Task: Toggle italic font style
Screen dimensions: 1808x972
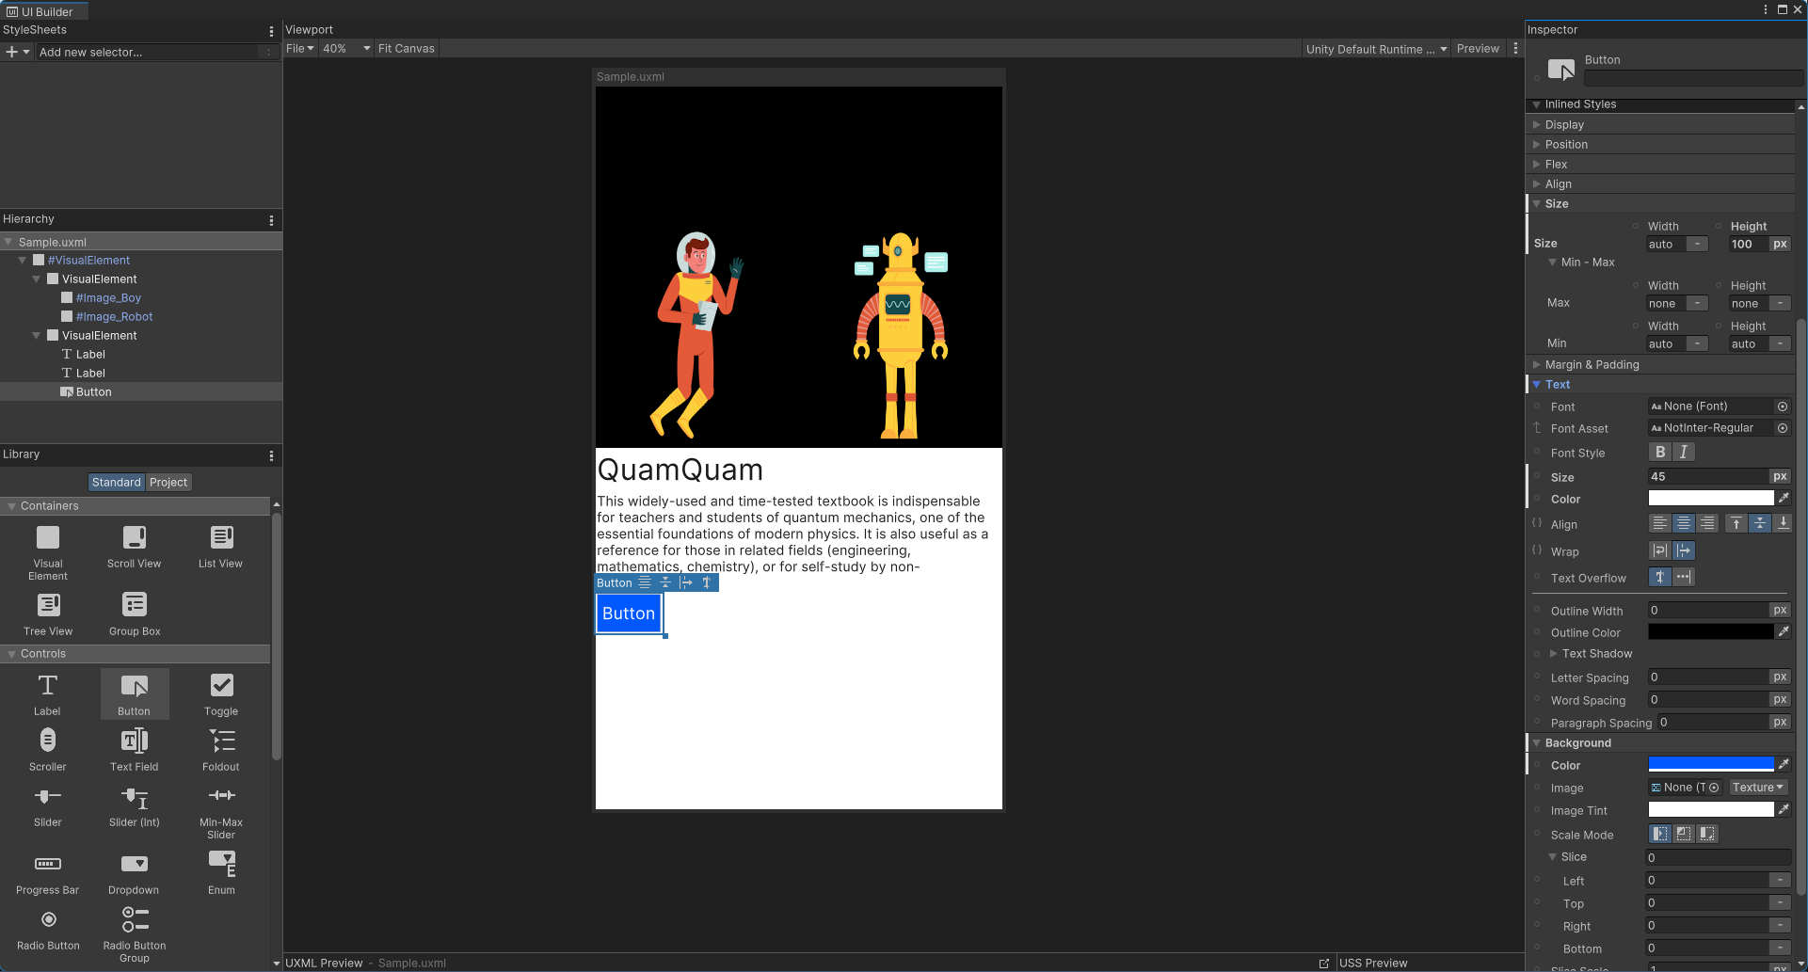Action: click(x=1684, y=453)
